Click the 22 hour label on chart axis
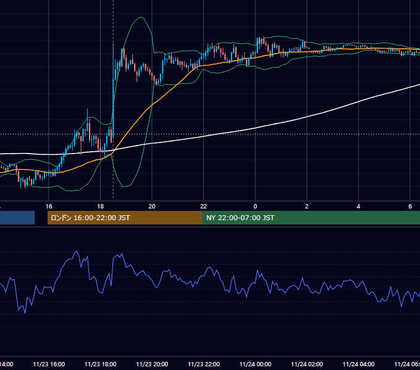Viewport: 420px width, 370px height. [204, 207]
